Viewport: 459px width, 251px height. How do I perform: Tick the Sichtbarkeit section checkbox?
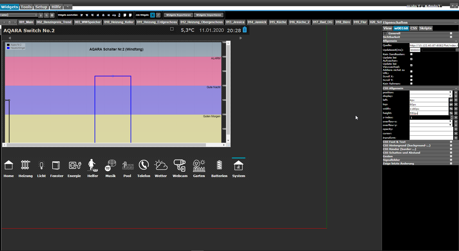pos(451,37)
